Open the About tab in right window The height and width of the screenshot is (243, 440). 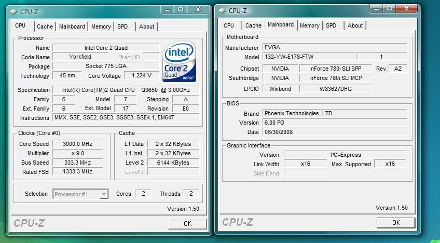[x=355, y=25]
